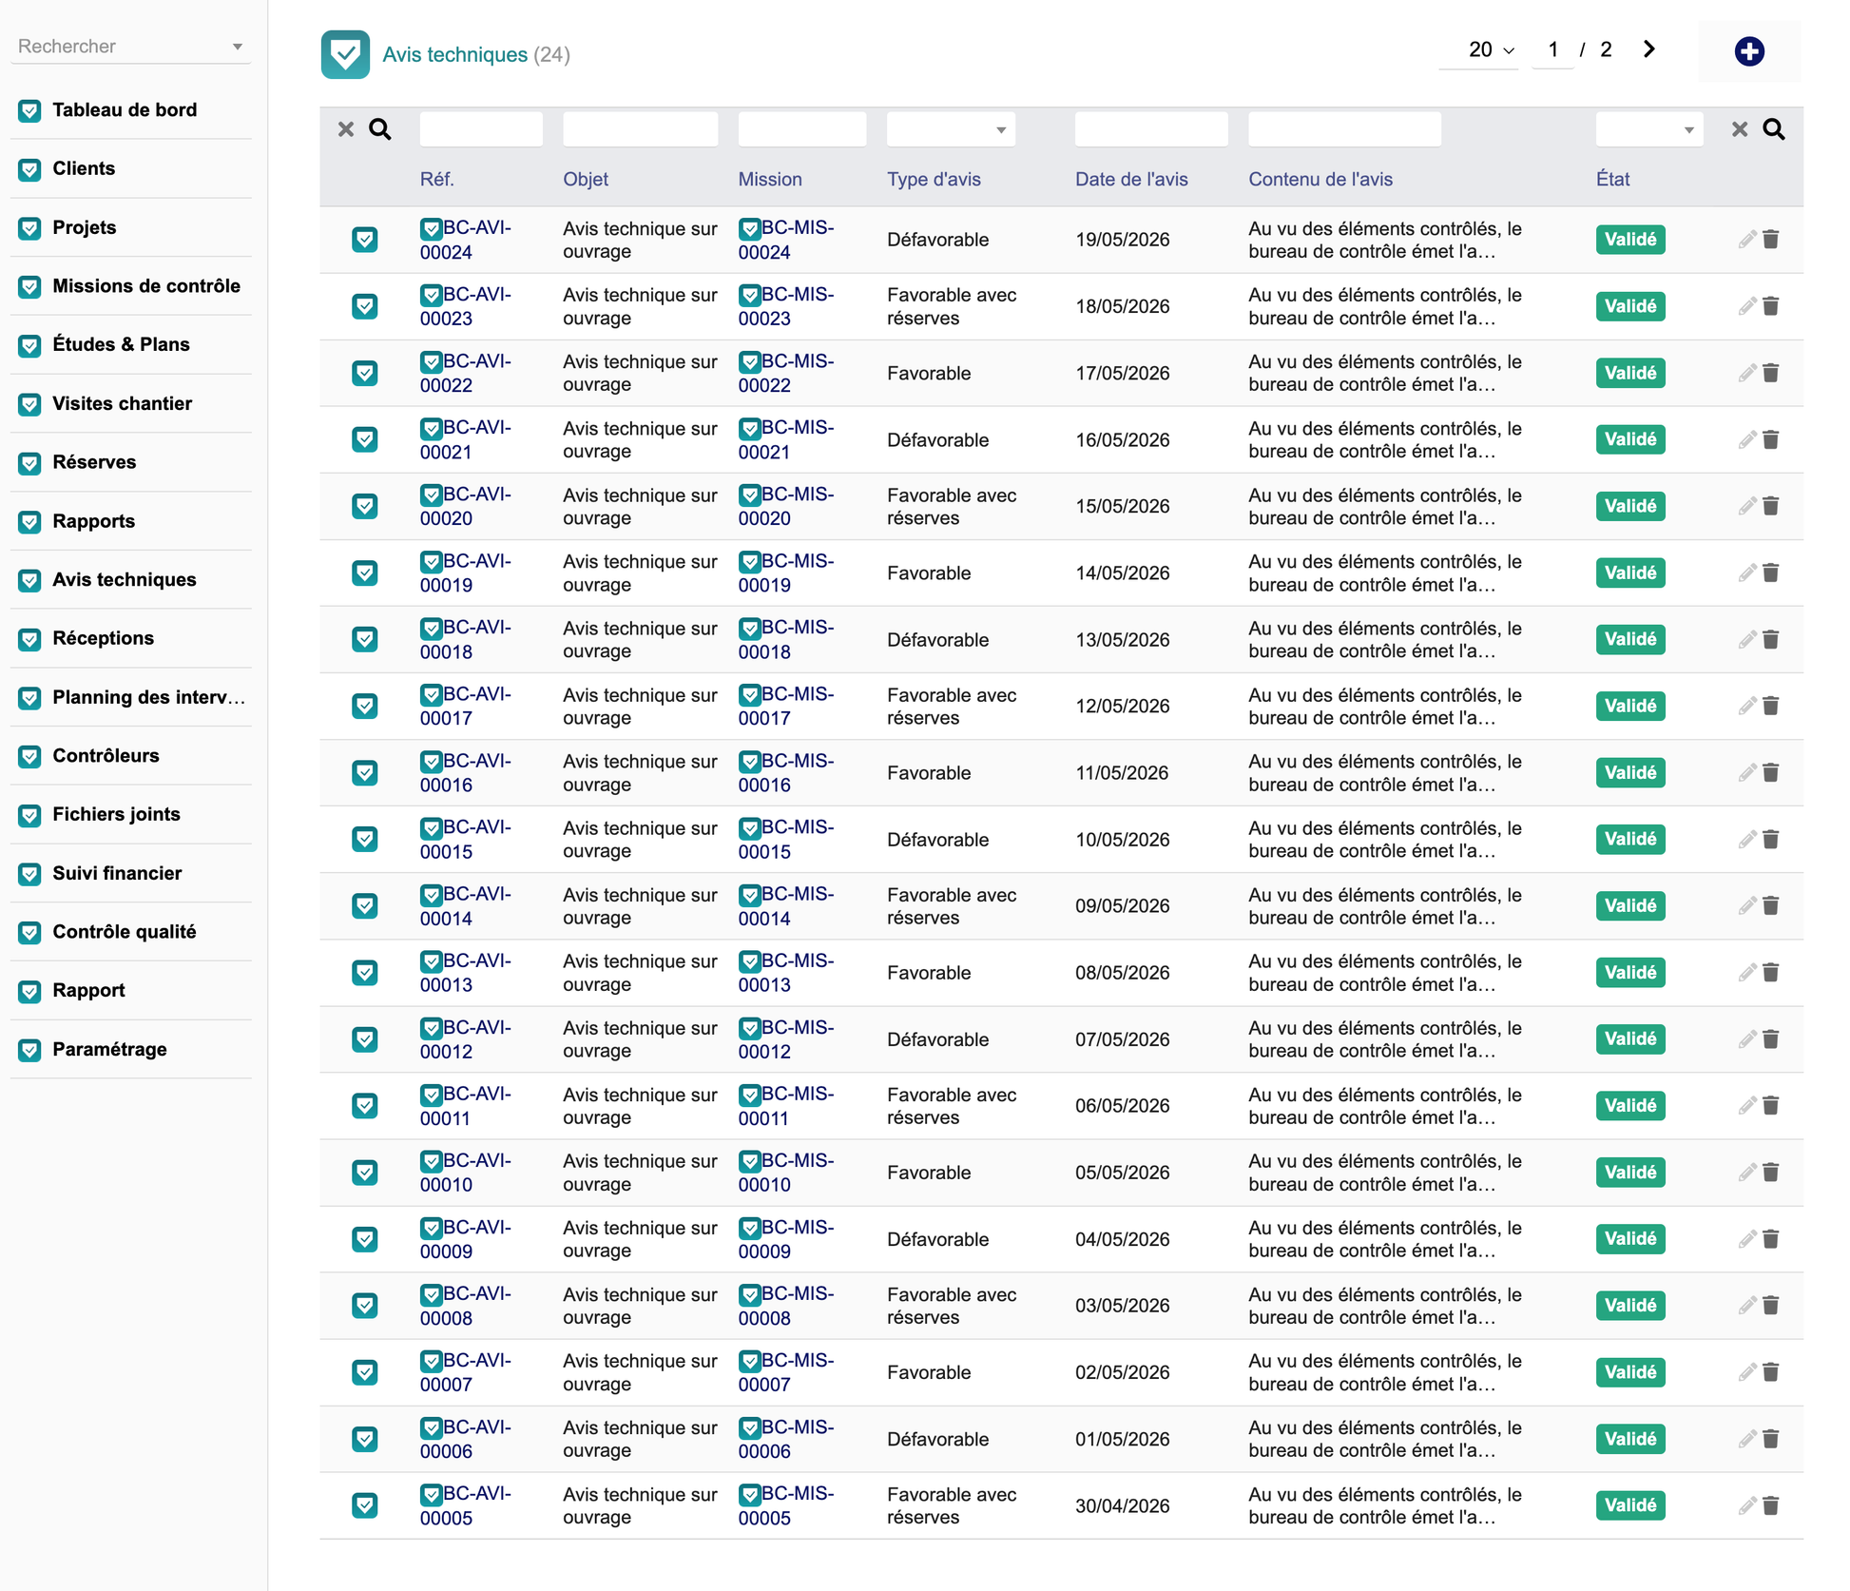The image size is (1850, 1591).
Task: Open Missions de contrôle in sidebar
Action: pyautogui.click(x=146, y=286)
